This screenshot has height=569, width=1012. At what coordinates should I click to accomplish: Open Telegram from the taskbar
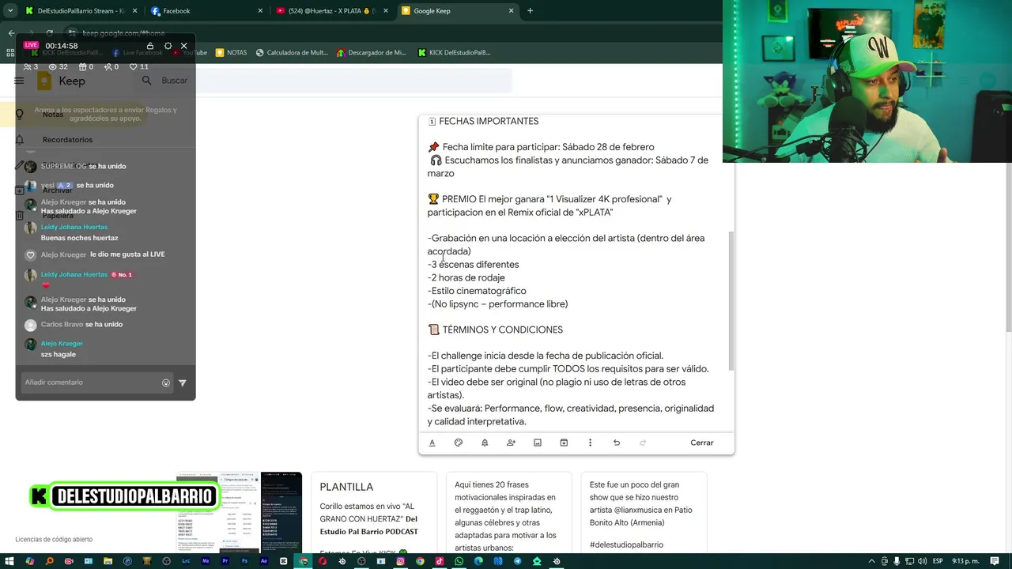point(517,561)
